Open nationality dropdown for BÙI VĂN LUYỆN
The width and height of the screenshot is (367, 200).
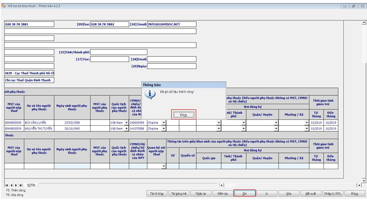point(126,123)
